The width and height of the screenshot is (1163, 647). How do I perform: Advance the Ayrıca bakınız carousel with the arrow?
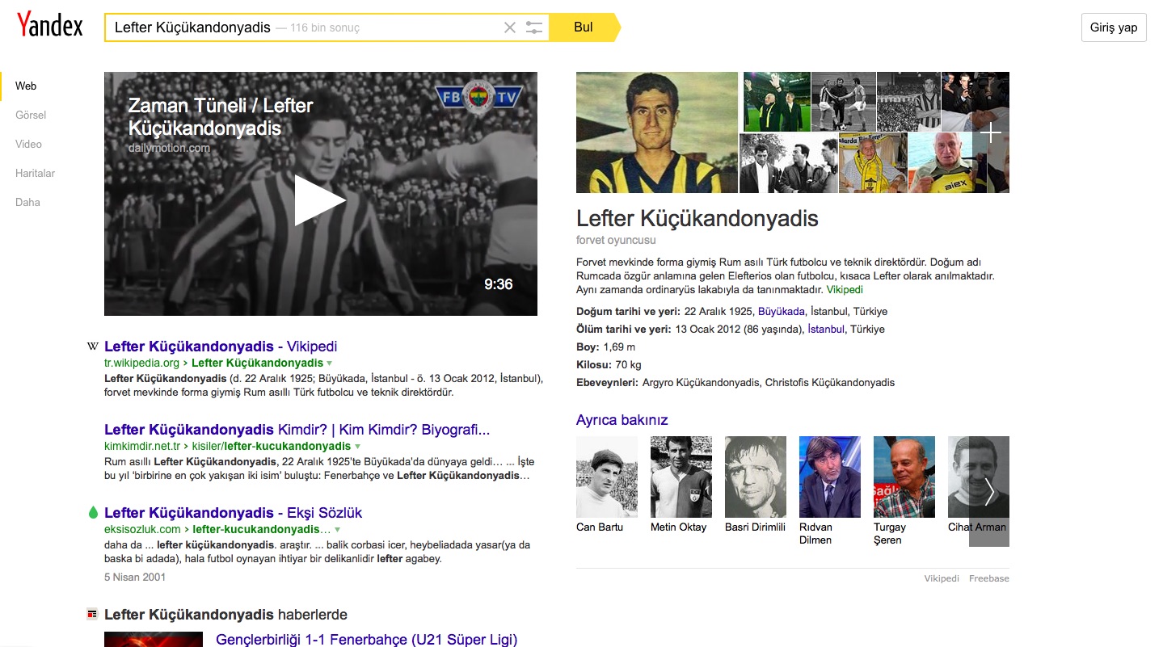tap(989, 491)
